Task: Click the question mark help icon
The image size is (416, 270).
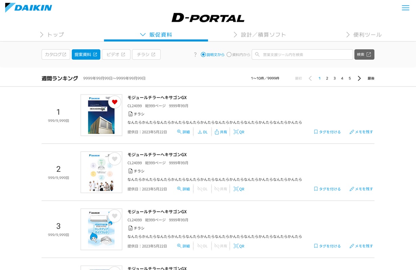Action: pos(195,55)
